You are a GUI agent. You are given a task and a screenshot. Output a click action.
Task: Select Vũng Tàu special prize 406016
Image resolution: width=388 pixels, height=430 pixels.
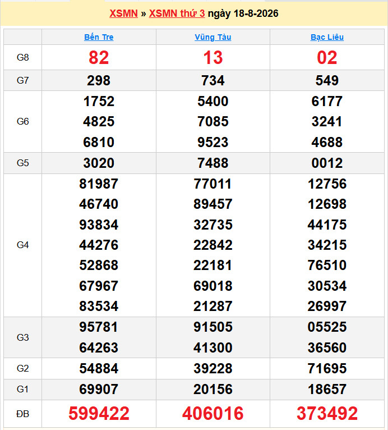point(213,414)
